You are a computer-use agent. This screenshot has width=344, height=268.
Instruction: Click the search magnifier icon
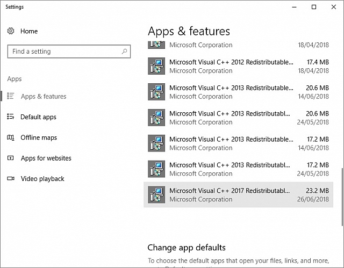[124, 51]
